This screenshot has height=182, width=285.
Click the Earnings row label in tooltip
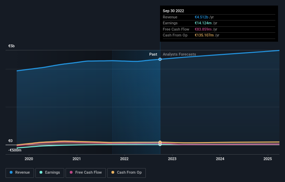click(x=170, y=23)
